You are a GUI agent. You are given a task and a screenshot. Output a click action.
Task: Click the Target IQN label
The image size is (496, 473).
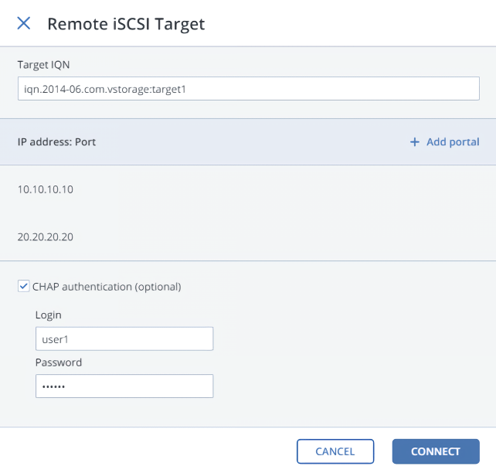pyautogui.click(x=44, y=65)
